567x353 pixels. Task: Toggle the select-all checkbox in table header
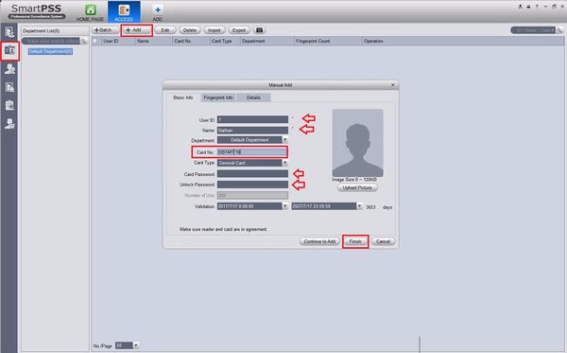click(x=95, y=41)
